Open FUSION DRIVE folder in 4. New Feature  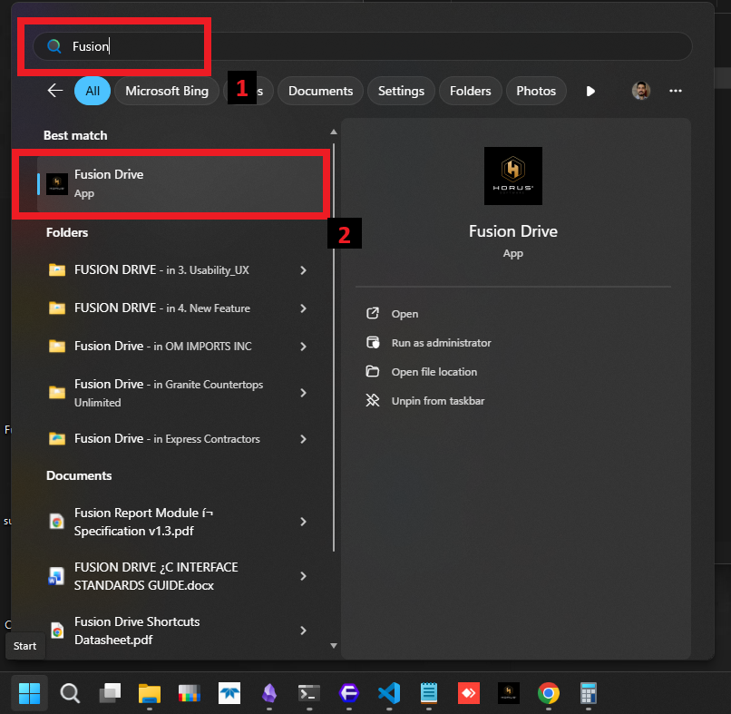161,308
